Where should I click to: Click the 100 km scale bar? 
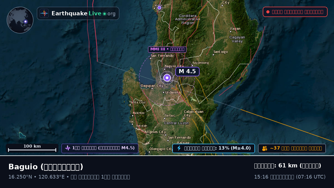[32, 148]
